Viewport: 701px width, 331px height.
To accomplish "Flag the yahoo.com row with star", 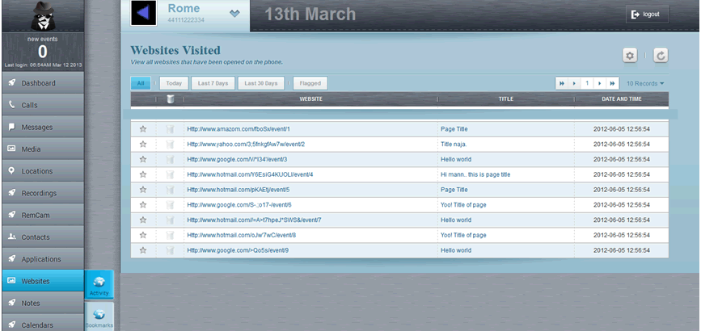I will pyautogui.click(x=143, y=144).
